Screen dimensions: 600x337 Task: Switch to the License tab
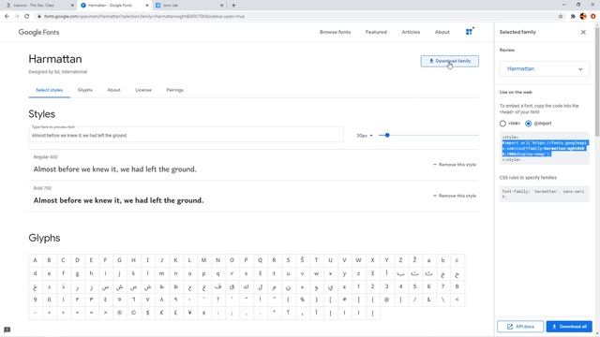[x=143, y=90]
